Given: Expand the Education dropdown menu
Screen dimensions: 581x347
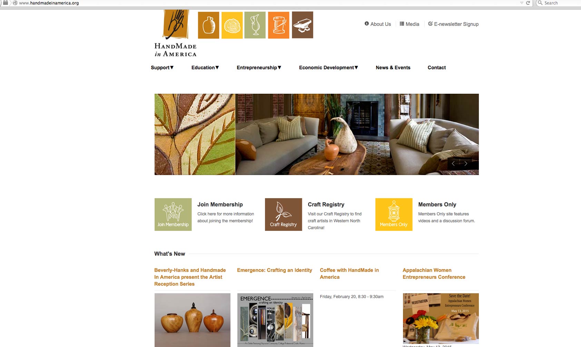Looking at the screenshot, I should (205, 68).
